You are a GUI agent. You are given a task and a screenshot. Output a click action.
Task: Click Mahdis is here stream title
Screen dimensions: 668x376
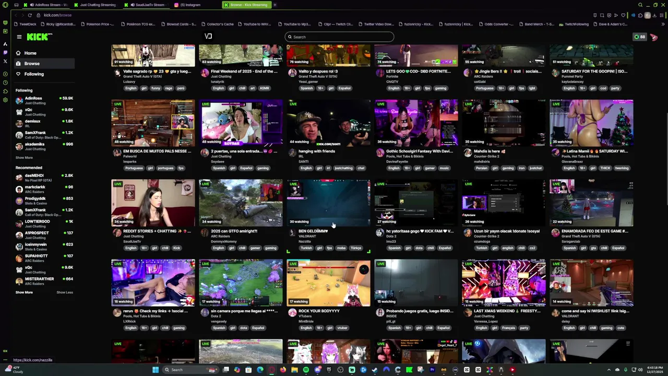(x=489, y=151)
